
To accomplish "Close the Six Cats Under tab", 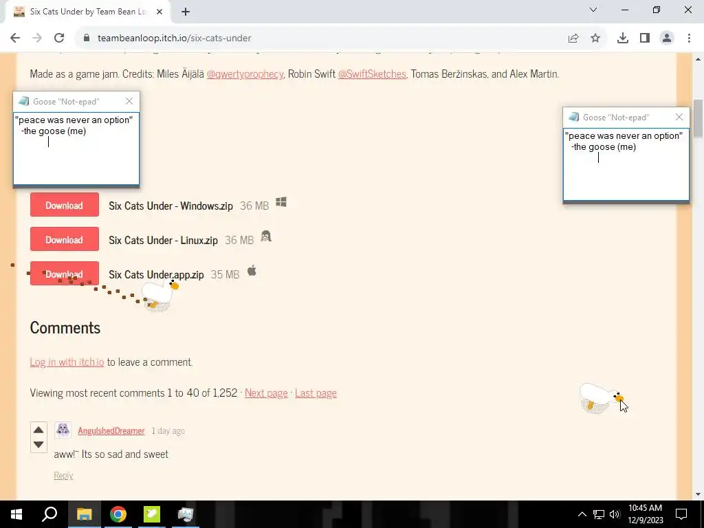I will (159, 12).
